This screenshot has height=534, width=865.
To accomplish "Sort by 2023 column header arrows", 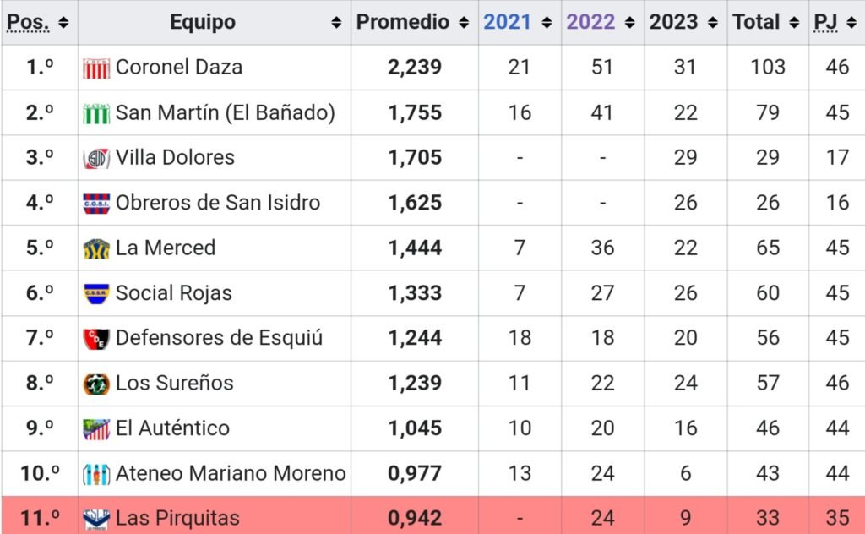I will point(713,23).
